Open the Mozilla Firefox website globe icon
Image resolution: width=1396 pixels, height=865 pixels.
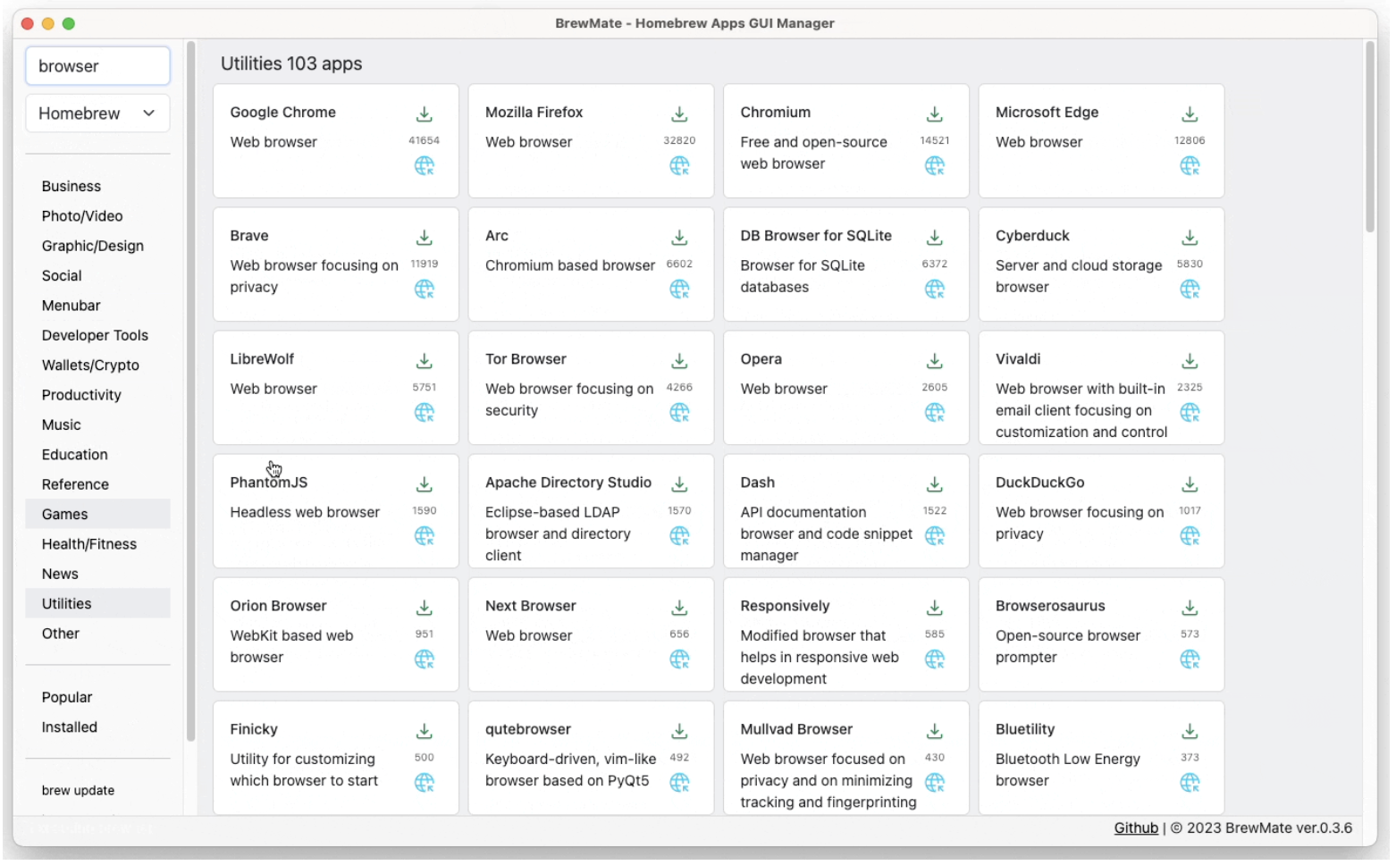point(679,166)
